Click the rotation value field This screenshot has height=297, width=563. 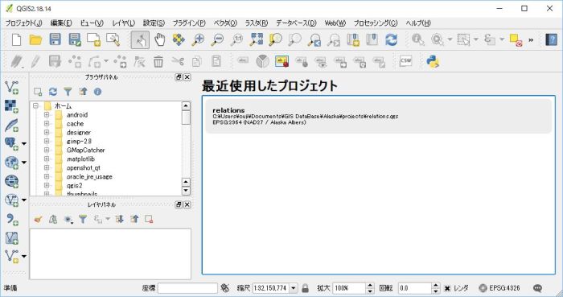click(415, 288)
